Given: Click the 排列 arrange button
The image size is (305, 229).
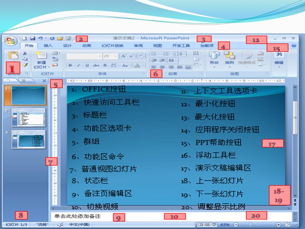Looking at the screenshot, I should click(x=229, y=59).
